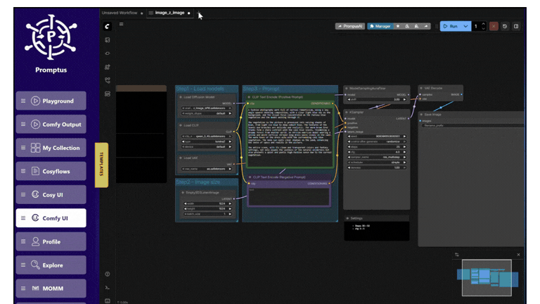Adjust the cfg value slider

tap(376, 152)
